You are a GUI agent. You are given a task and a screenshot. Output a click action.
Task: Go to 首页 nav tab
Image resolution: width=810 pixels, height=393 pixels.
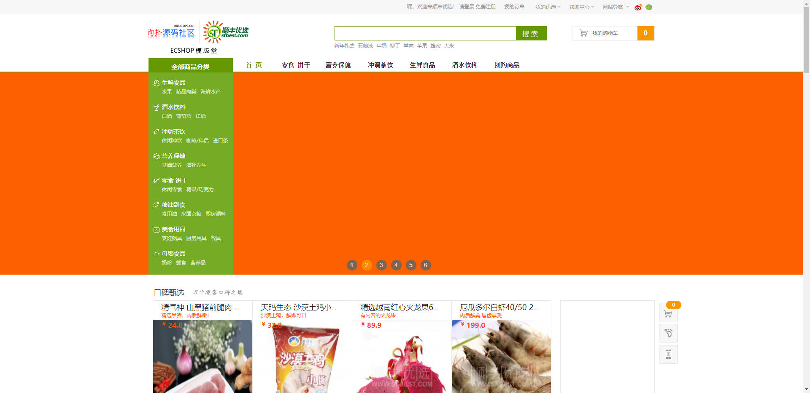254,65
